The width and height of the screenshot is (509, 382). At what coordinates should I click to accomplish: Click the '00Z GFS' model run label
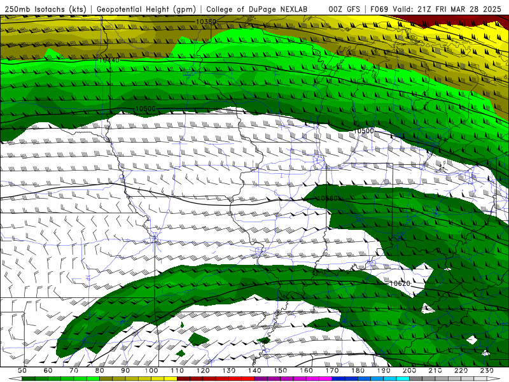pos(344,10)
